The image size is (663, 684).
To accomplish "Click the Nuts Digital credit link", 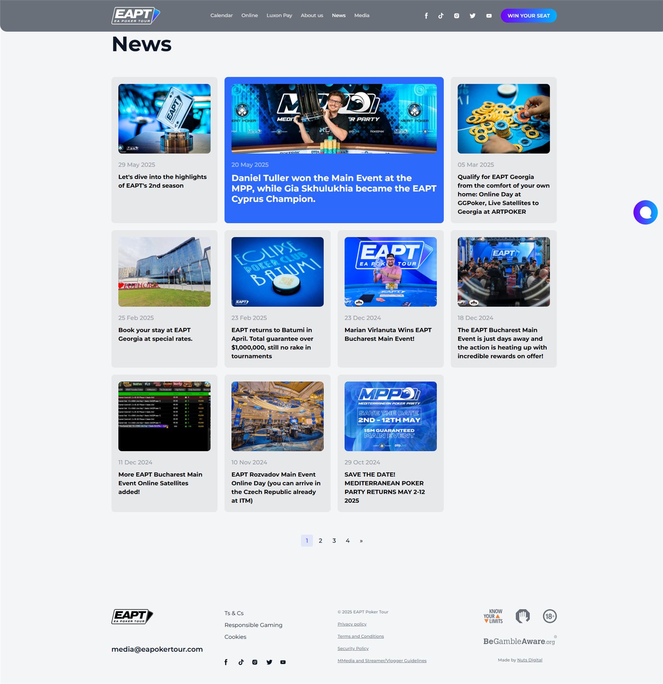I will (530, 660).
